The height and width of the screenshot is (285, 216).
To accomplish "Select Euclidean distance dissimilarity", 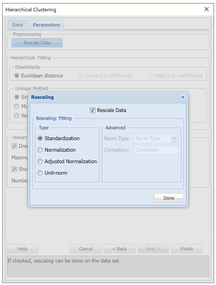I will (17, 76).
